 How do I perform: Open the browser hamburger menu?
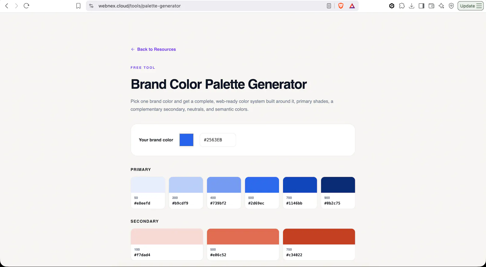(479, 6)
